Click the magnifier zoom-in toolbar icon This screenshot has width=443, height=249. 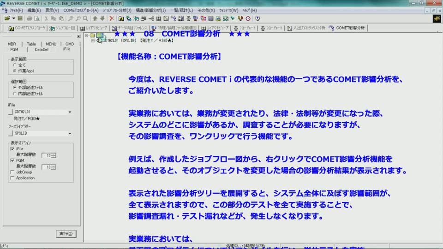click(71, 18)
